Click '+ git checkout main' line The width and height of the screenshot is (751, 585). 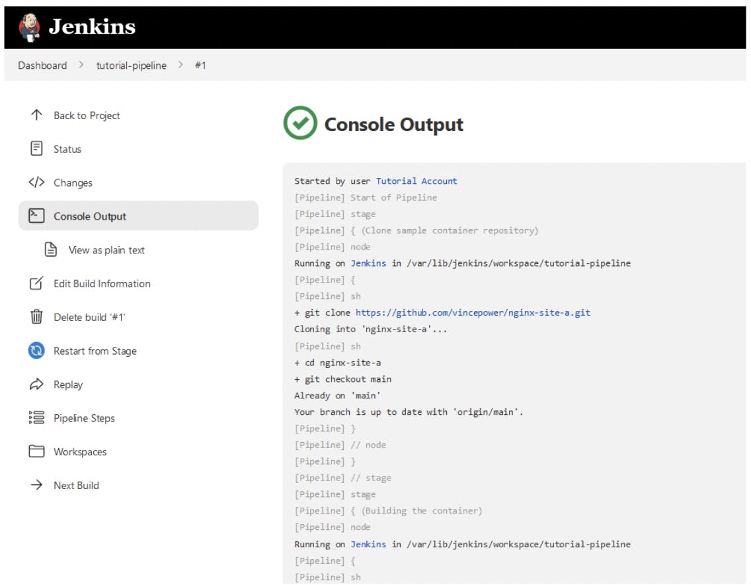343,379
